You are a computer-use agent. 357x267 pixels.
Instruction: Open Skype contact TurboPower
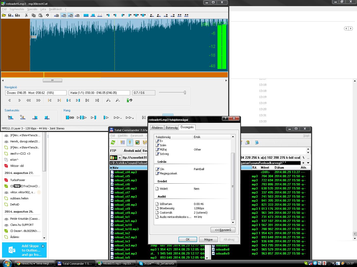pyautogui.click(x=18, y=180)
